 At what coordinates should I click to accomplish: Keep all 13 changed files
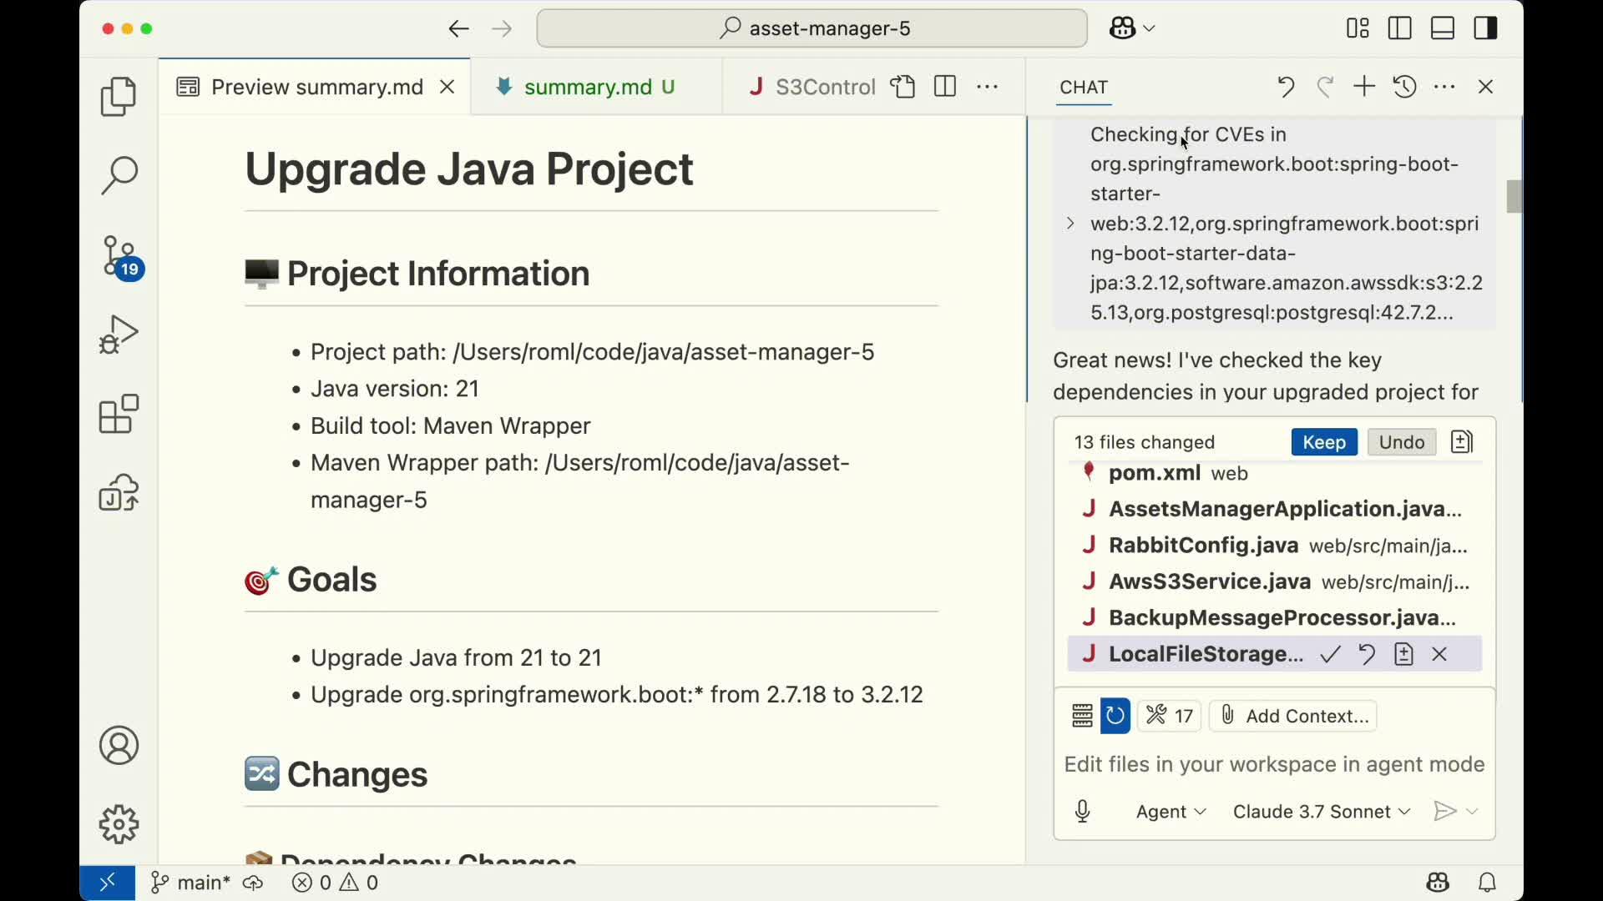pyautogui.click(x=1323, y=442)
